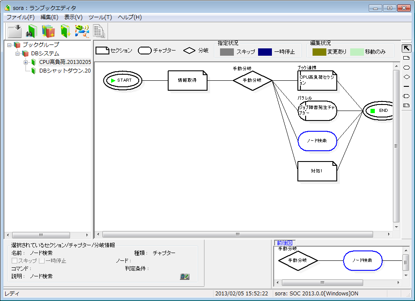Select the 情報取得 section node

pyautogui.click(x=187, y=80)
